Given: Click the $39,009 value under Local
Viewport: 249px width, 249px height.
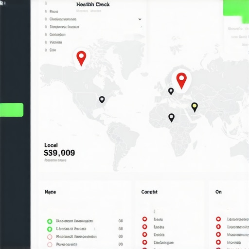Looking at the screenshot, I should (x=59, y=153).
